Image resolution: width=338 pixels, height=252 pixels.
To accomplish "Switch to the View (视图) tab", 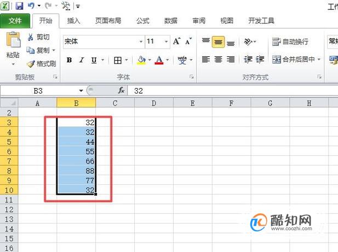I will [227, 21].
